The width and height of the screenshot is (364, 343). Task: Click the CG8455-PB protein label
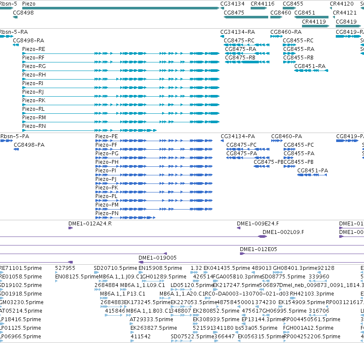[299, 162]
